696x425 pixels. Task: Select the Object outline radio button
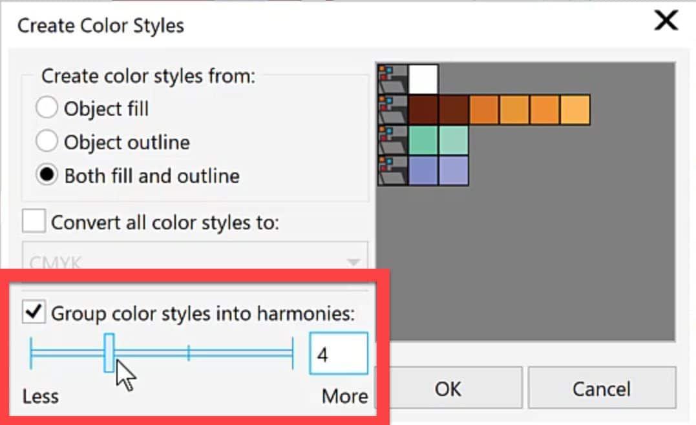click(46, 141)
